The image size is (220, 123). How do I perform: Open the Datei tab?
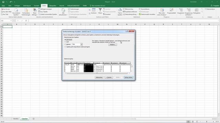pyautogui.click(x=3, y=6)
